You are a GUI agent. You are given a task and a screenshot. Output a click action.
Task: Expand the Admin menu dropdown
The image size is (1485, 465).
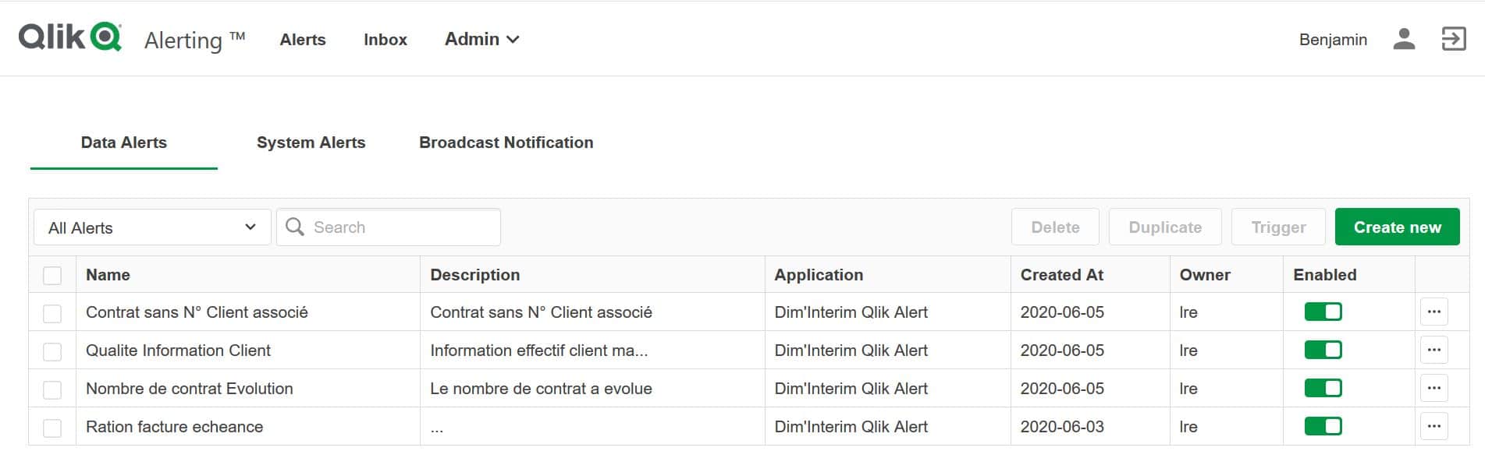[481, 39]
